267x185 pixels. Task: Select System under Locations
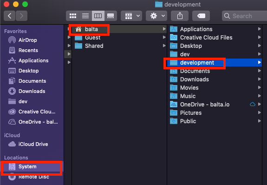click(x=32, y=166)
